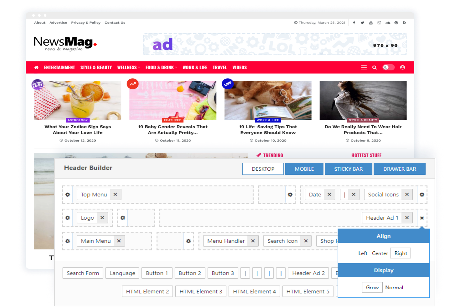Switch to the Mobile tab
This screenshot has height=307, width=451.
(x=304, y=169)
